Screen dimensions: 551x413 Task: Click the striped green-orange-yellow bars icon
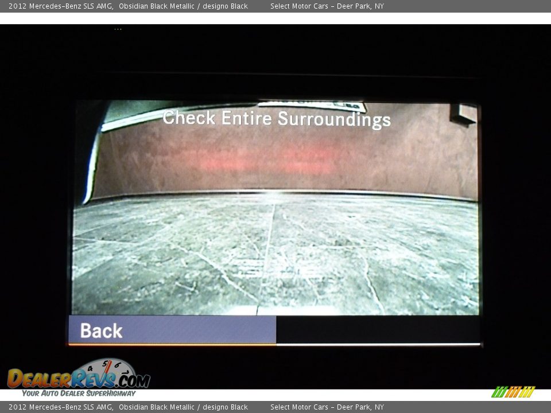513,392
